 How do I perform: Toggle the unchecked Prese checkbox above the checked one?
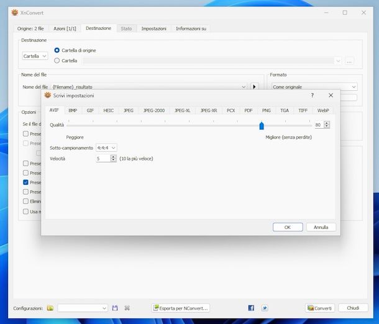coord(25,173)
